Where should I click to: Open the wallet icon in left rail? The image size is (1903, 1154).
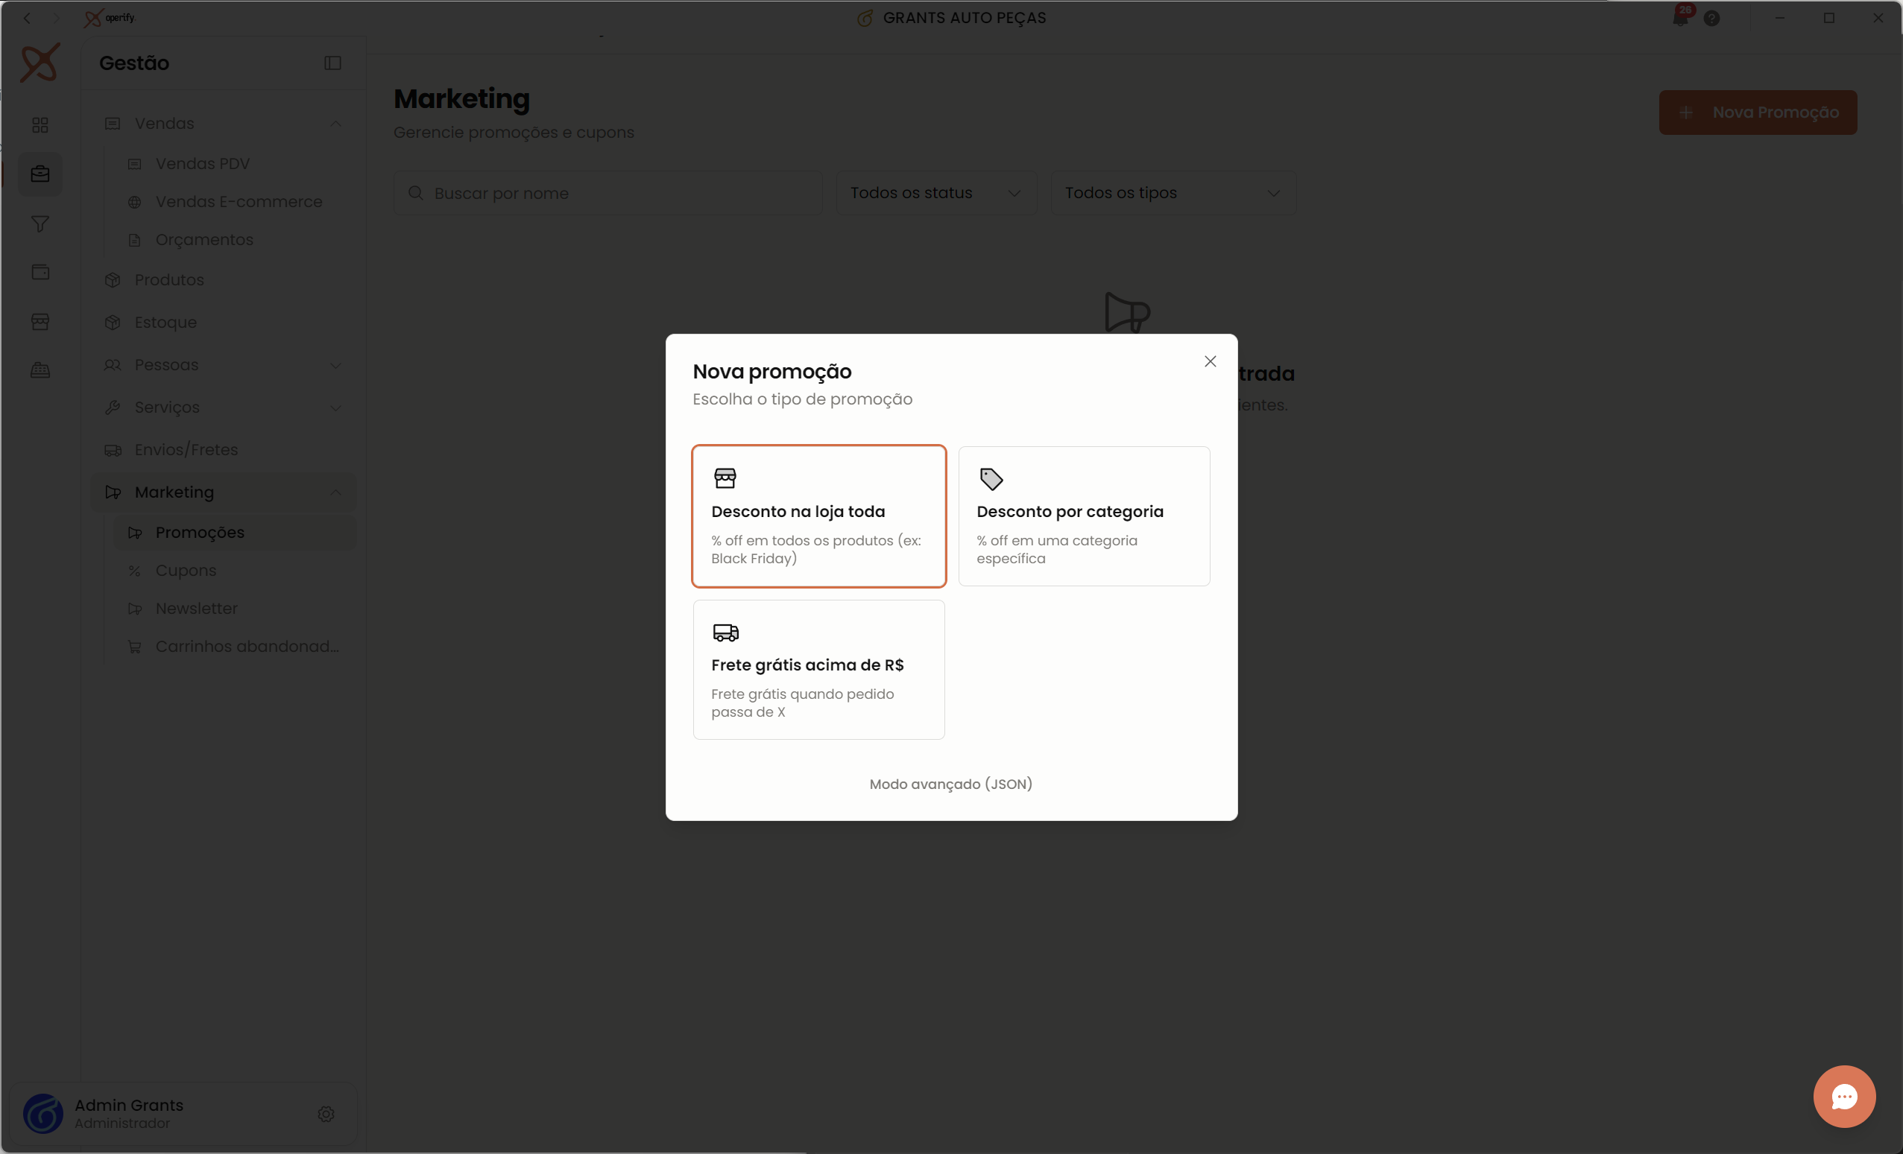40,272
